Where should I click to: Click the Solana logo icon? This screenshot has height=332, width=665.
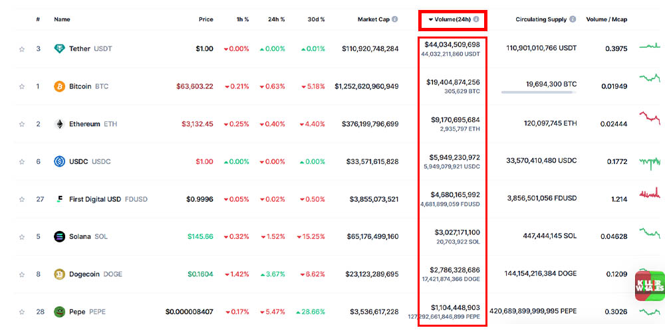pos(60,236)
